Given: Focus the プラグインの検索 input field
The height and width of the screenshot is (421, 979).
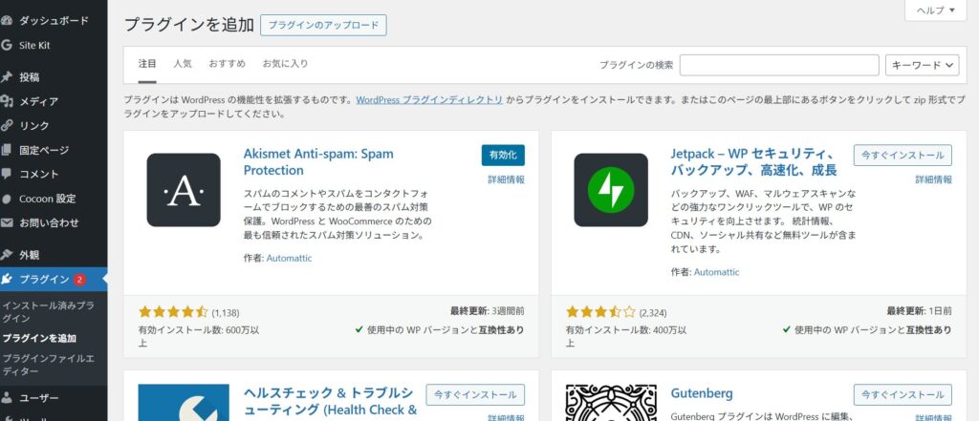Looking at the screenshot, I should click(x=779, y=65).
